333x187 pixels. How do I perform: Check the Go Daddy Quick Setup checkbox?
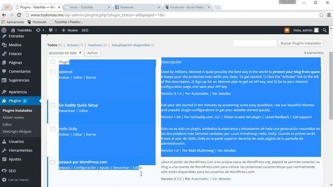pos(53,105)
